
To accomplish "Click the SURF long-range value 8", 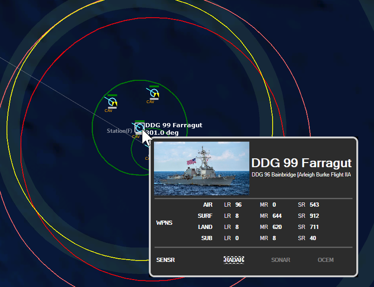I will coord(237,216).
